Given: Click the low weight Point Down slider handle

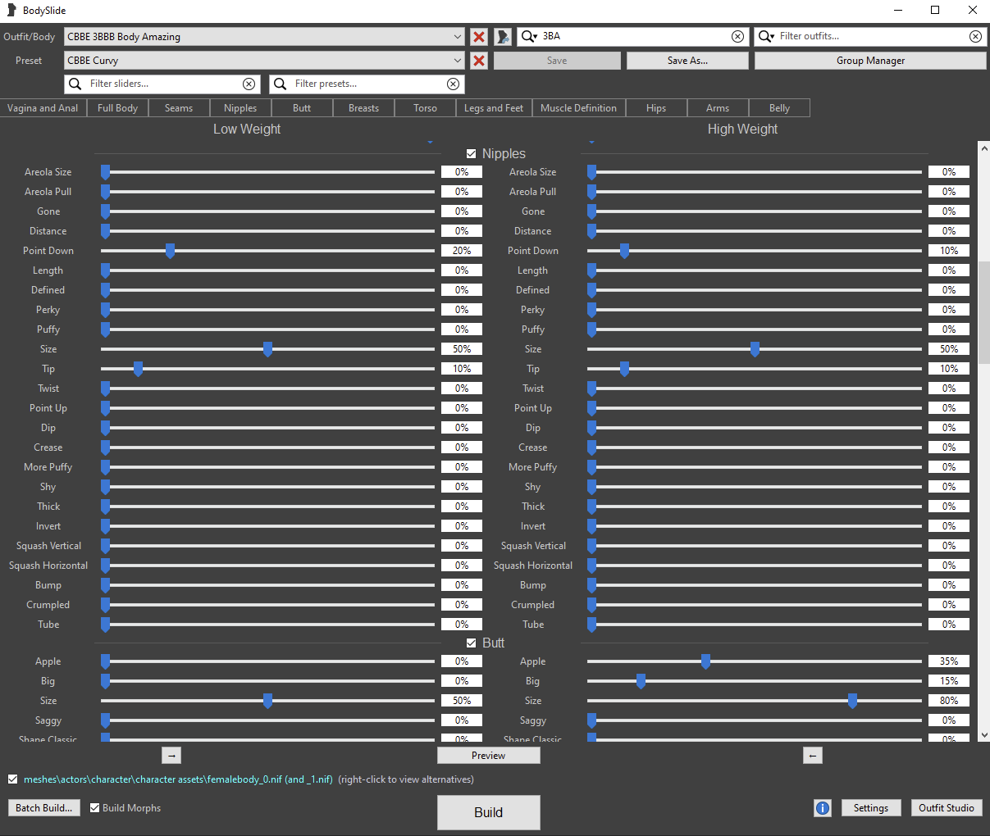Looking at the screenshot, I should click(170, 251).
